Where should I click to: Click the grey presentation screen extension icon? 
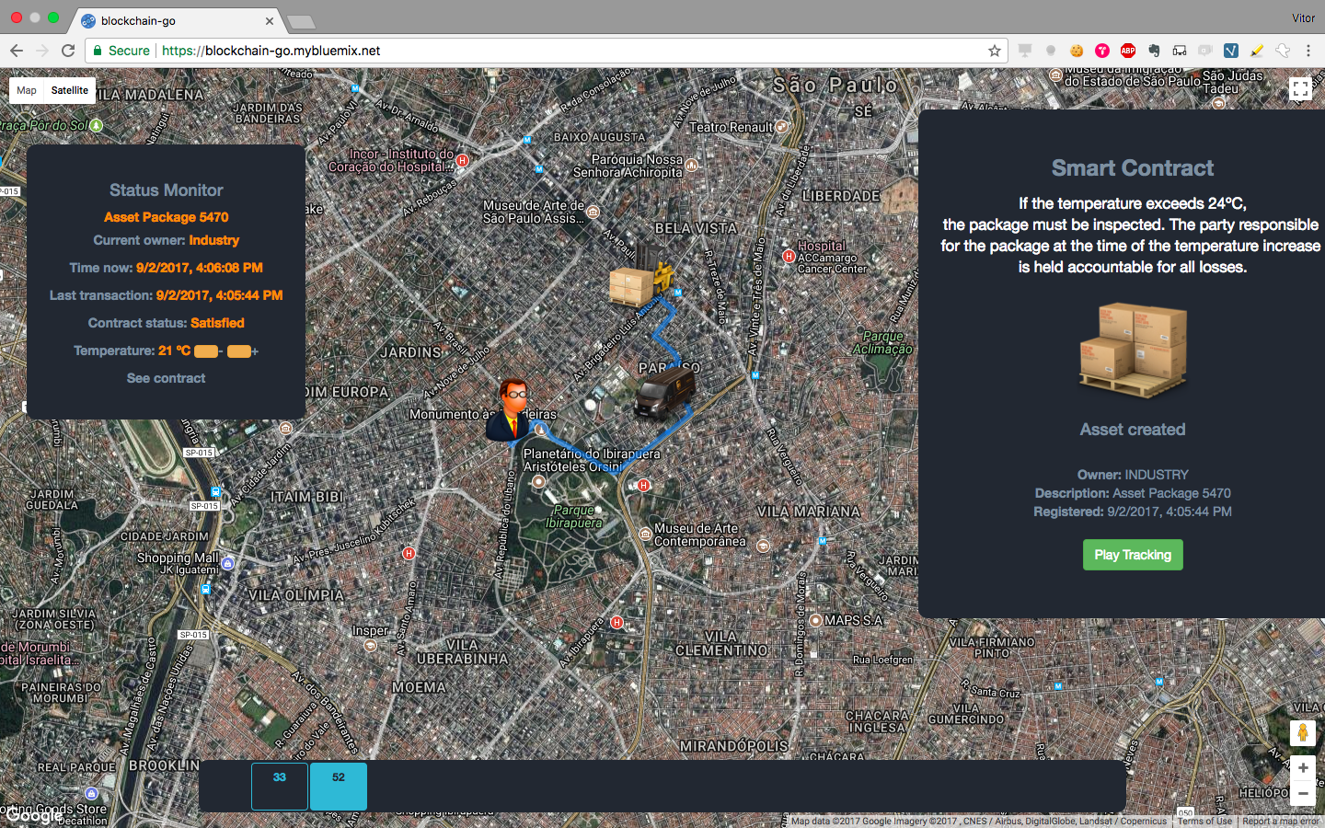point(1025,51)
